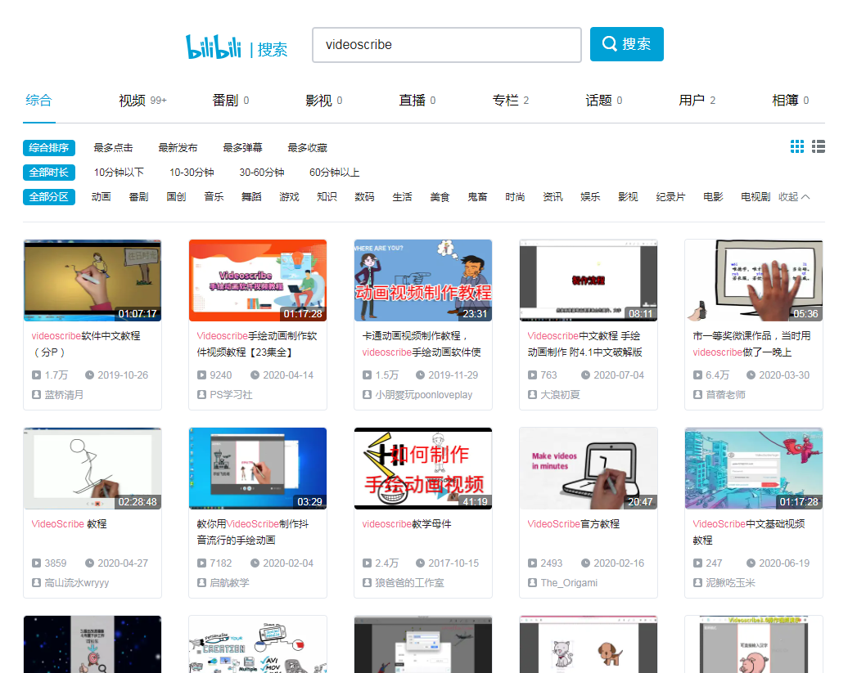Switch to 影视 tab

pos(323,101)
